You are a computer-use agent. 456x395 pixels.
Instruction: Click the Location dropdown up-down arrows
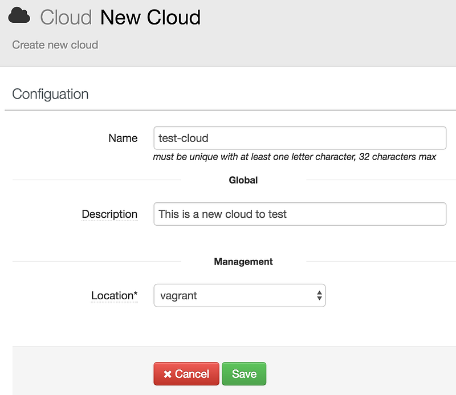tap(319, 295)
